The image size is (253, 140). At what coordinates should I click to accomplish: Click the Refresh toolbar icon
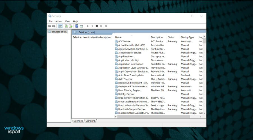66,26
